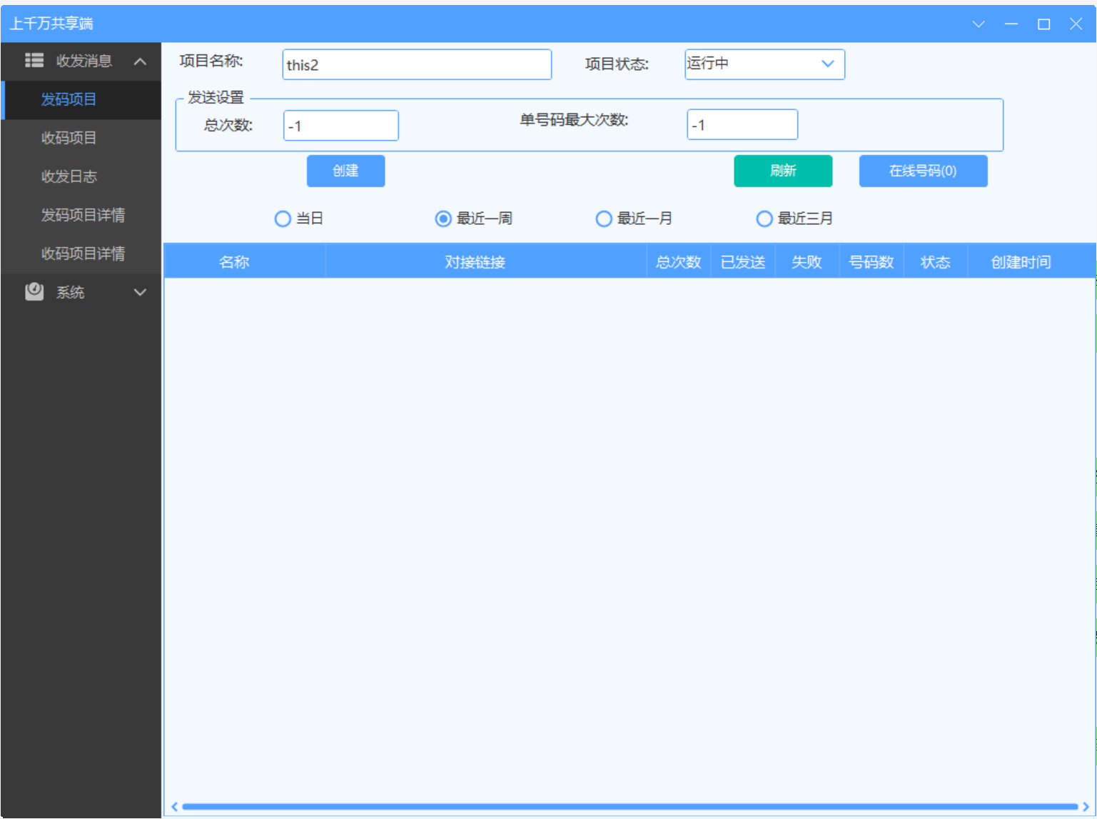The height and width of the screenshot is (819, 1097).
Task: Click the 已发送 column header
Action: [x=743, y=261]
